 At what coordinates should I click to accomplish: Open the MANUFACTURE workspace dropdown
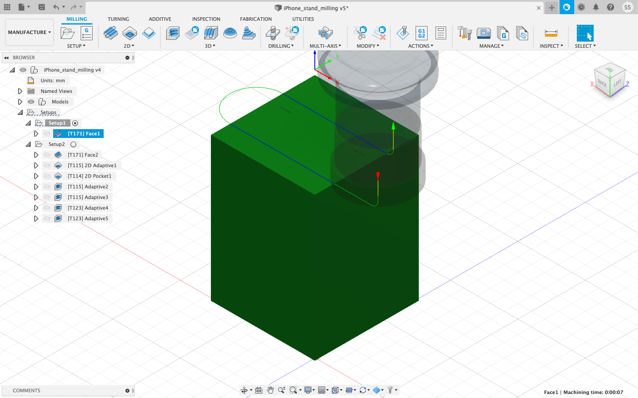click(29, 32)
